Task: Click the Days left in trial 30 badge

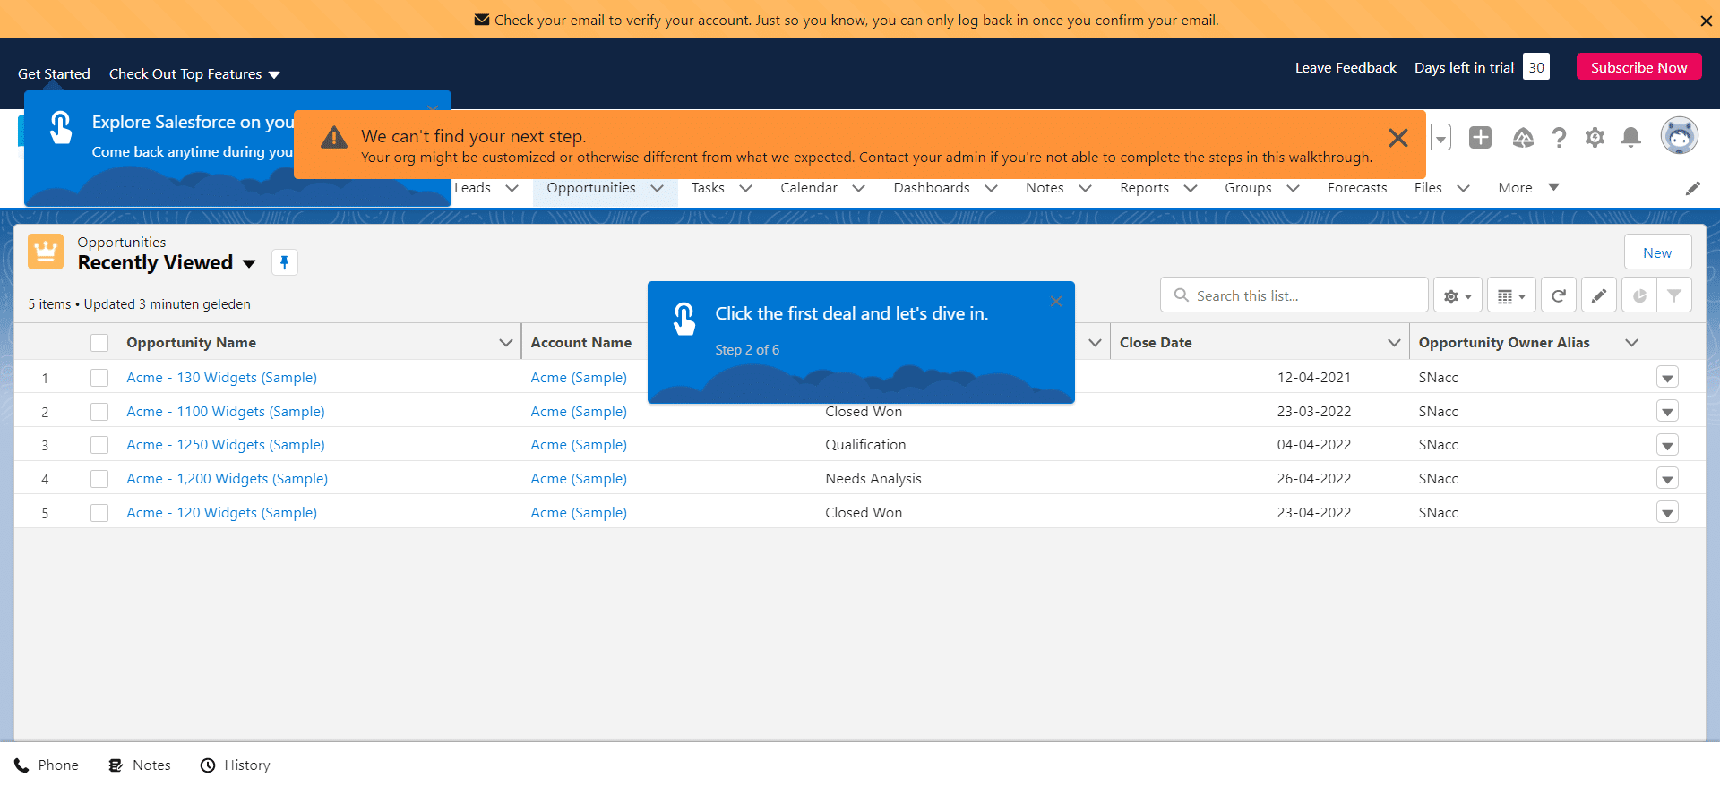Action: 1535,67
